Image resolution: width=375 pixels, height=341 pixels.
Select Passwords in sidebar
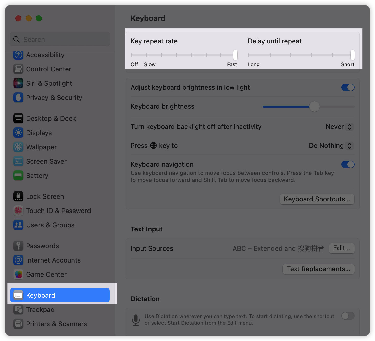tap(60, 246)
